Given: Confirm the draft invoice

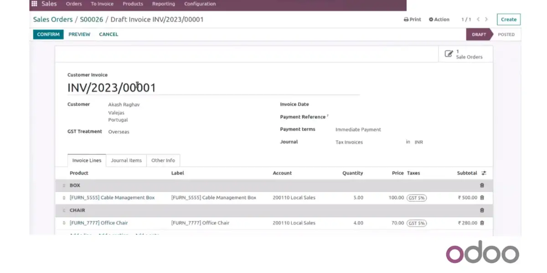Looking at the screenshot, I should (x=48, y=34).
